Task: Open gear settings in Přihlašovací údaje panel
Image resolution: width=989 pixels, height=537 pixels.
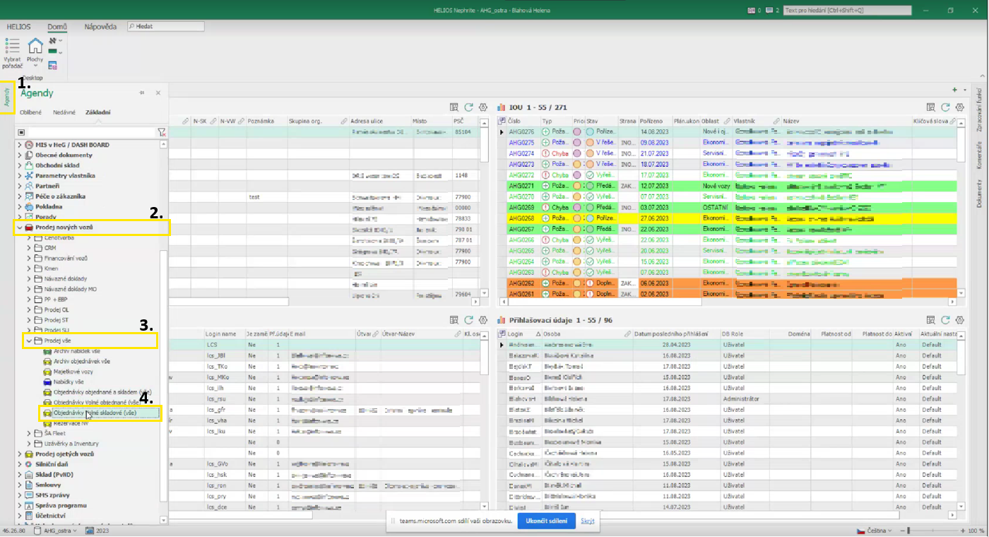Action: point(960,320)
